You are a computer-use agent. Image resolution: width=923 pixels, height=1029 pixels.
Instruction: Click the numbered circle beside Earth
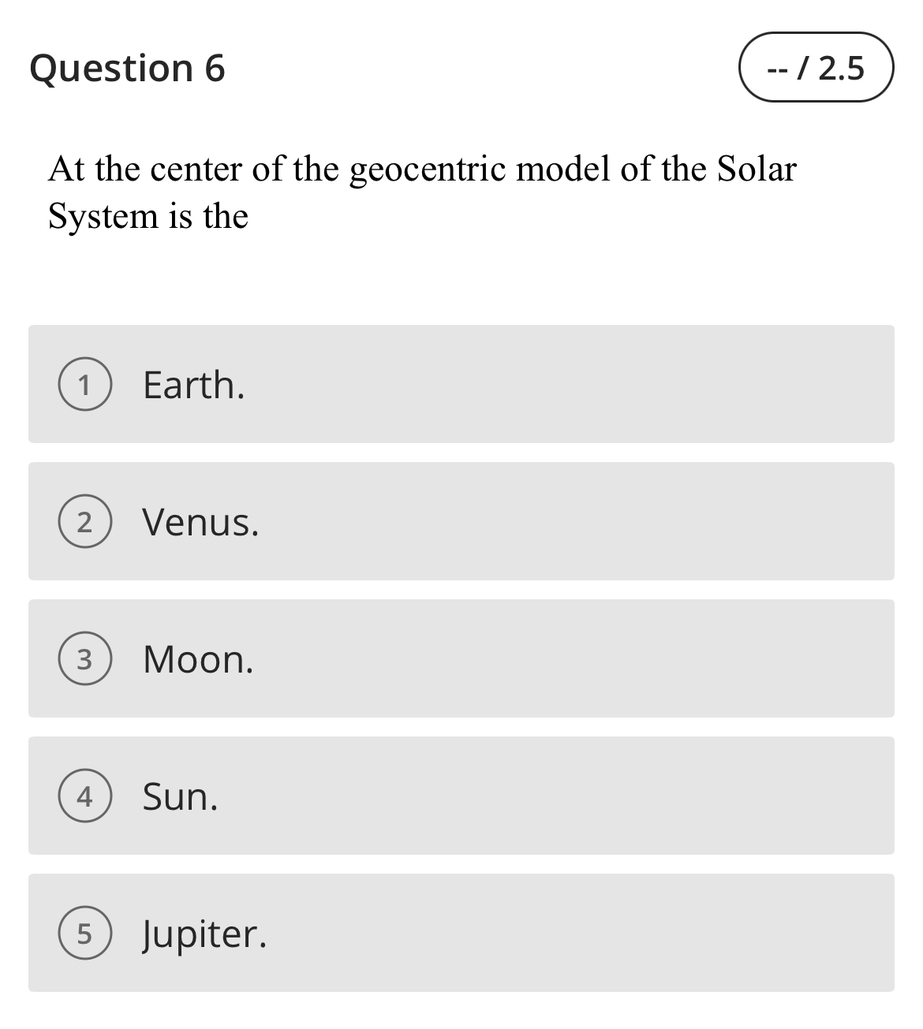85,384
